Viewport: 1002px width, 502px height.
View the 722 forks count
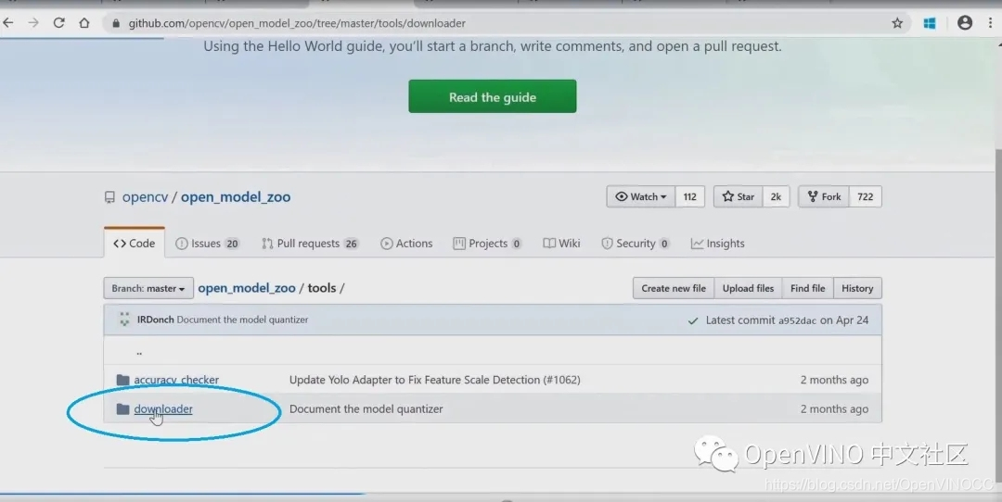click(x=866, y=196)
